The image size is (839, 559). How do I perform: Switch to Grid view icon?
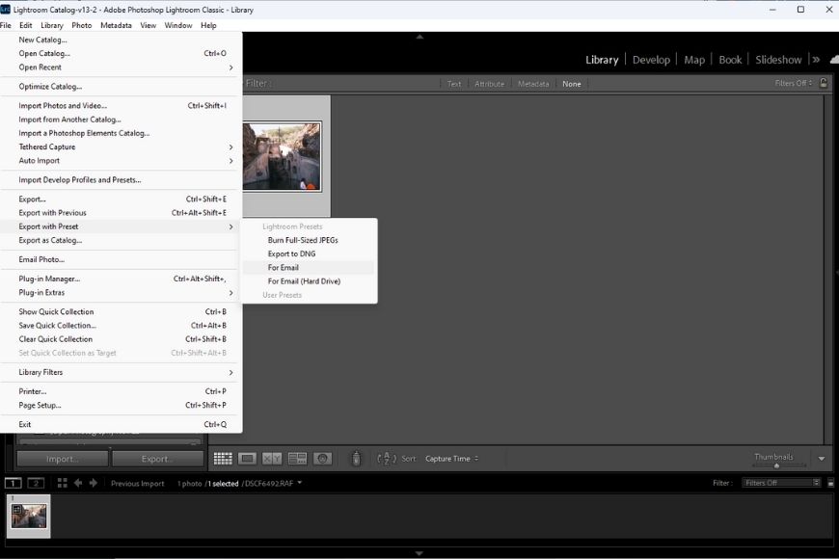point(223,459)
